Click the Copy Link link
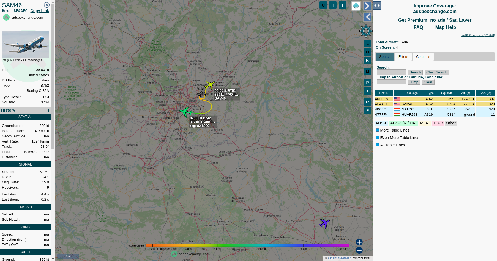 coord(40,11)
